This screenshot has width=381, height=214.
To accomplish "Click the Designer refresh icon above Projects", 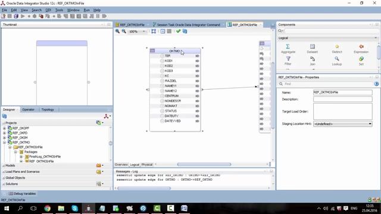I will pyautogui.click(x=4, y=117).
